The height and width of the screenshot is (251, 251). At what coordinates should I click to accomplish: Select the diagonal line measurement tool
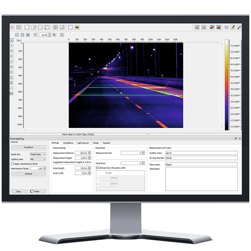[x=11, y=61]
